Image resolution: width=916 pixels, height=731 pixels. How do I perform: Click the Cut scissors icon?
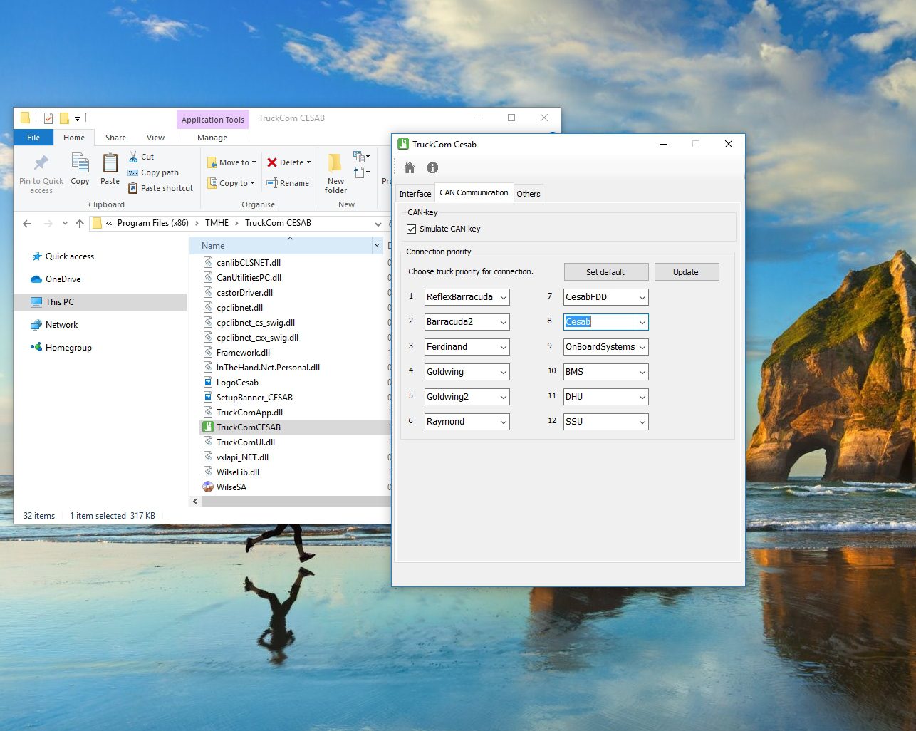click(133, 157)
